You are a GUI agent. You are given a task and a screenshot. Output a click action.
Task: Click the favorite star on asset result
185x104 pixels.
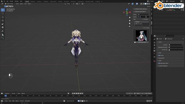[135, 42]
